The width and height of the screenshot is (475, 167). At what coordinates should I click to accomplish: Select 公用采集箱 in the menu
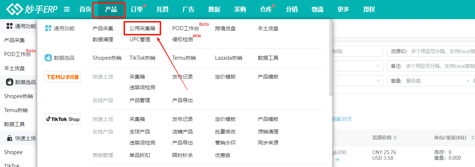(x=142, y=28)
